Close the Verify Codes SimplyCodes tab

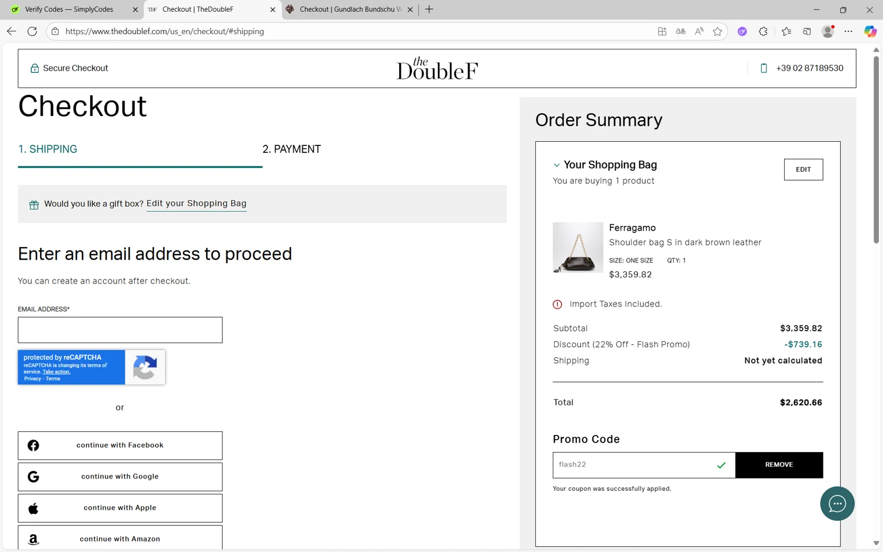tap(135, 9)
